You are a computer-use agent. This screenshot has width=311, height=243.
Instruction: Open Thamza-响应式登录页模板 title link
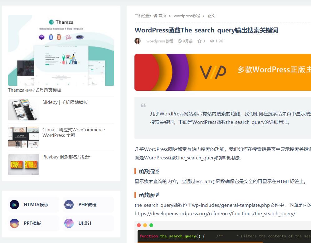(35, 90)
